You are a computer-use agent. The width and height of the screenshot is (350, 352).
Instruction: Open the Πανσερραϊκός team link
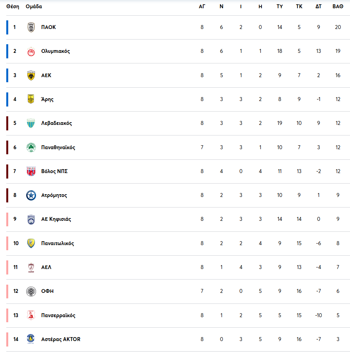point(58,316)
